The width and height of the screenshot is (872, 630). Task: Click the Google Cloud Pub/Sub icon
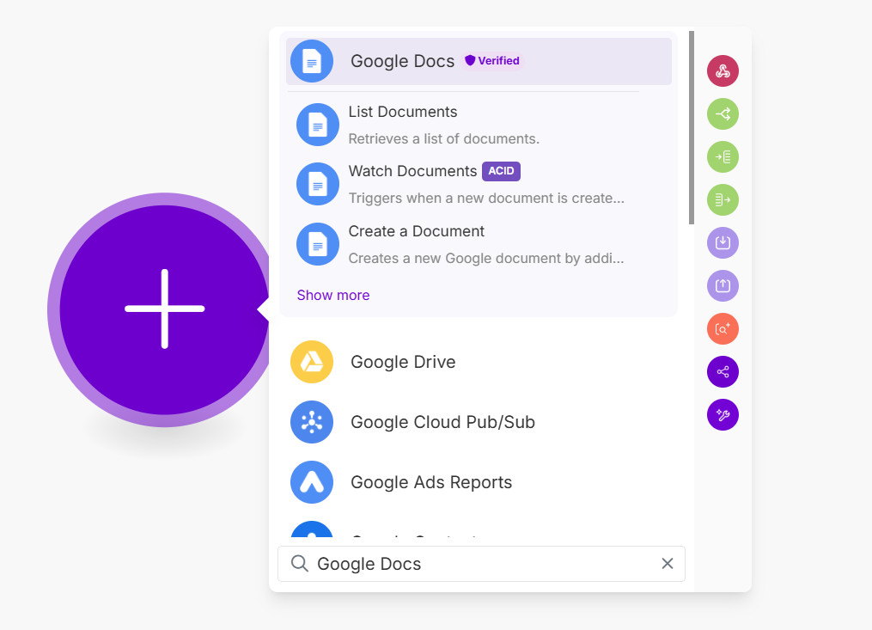[x=312, y=422]
